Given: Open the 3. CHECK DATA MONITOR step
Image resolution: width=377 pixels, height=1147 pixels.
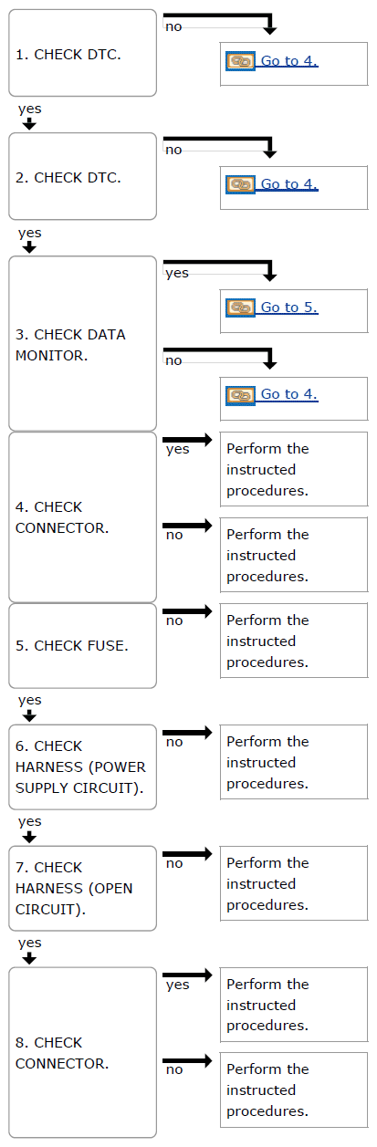Looking at the screenshot, I should 83,343.
